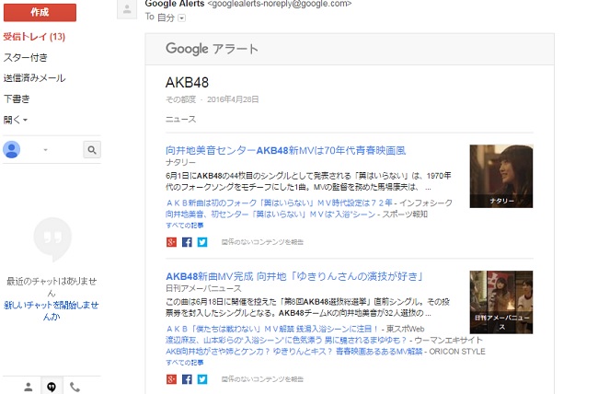The width and height of the screenshot is (598, 394).
Task: Open the ナタリー article thumbnail image
Action: (x=501, y=177)
